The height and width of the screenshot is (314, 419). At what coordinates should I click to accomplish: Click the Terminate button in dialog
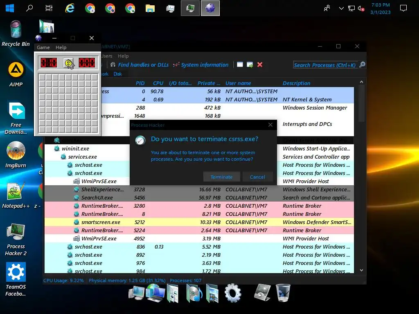tap(221, 177)
